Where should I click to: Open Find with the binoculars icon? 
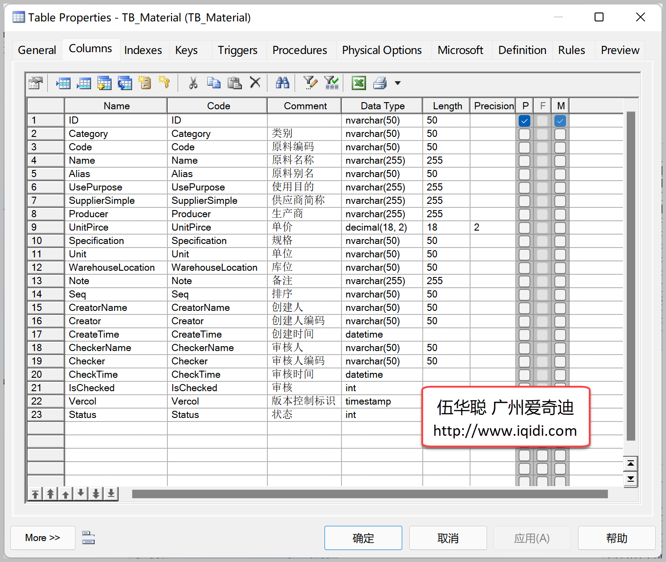click(x=283, y=83)
